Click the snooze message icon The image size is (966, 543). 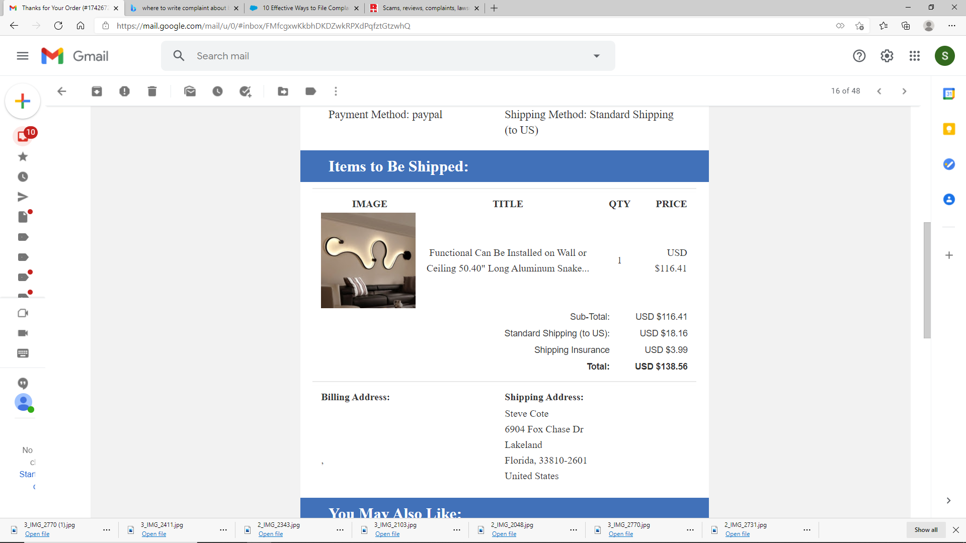pyautogui.click(x=217, y=91)
